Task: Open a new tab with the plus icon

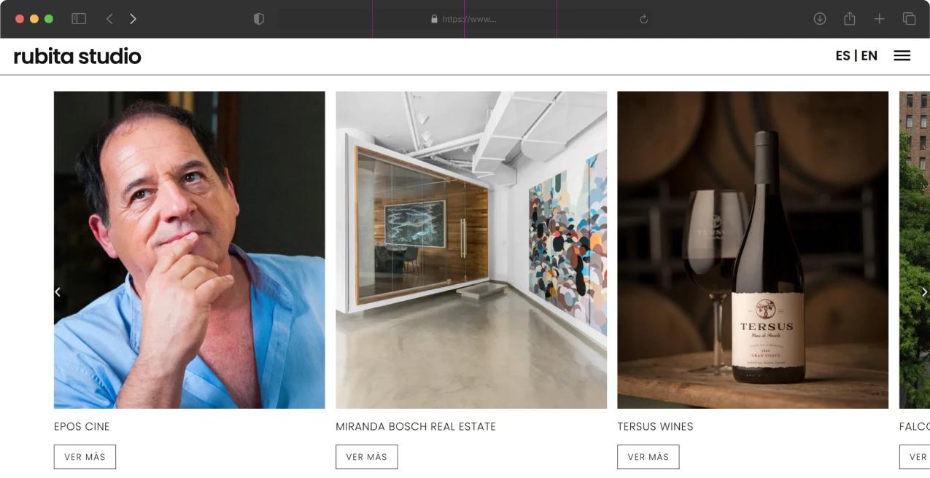Action: coord(880,19)
